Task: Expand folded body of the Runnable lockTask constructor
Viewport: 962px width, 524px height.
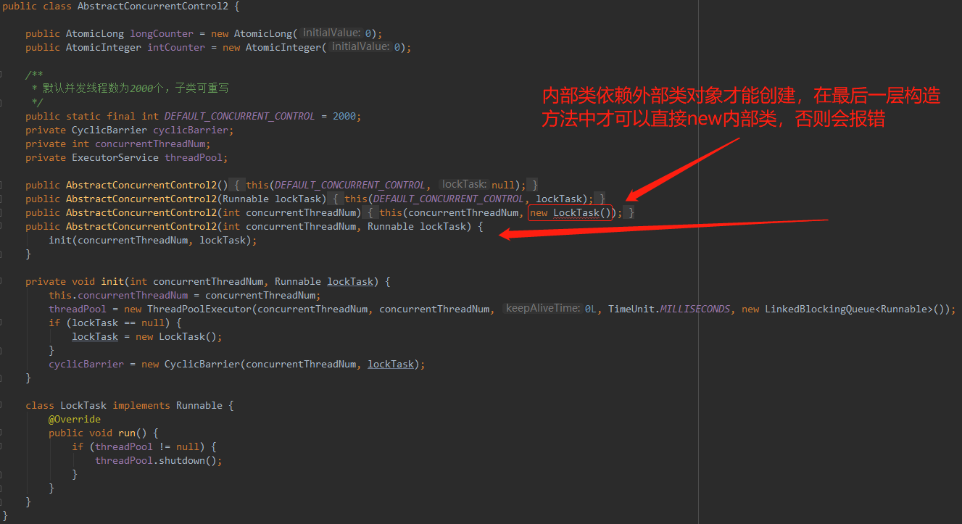Action: point(337,199)
